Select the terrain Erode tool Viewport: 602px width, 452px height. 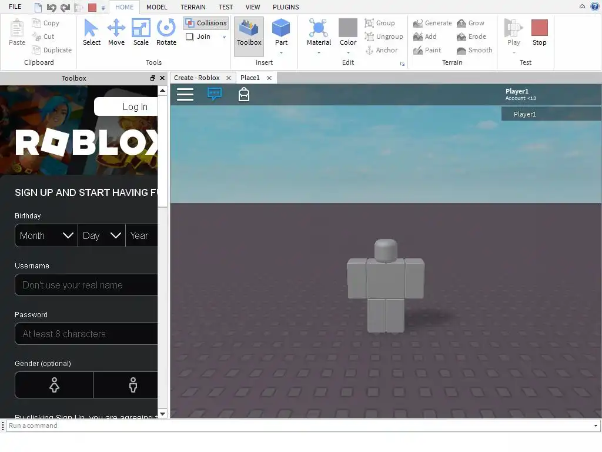pos(471,36)
